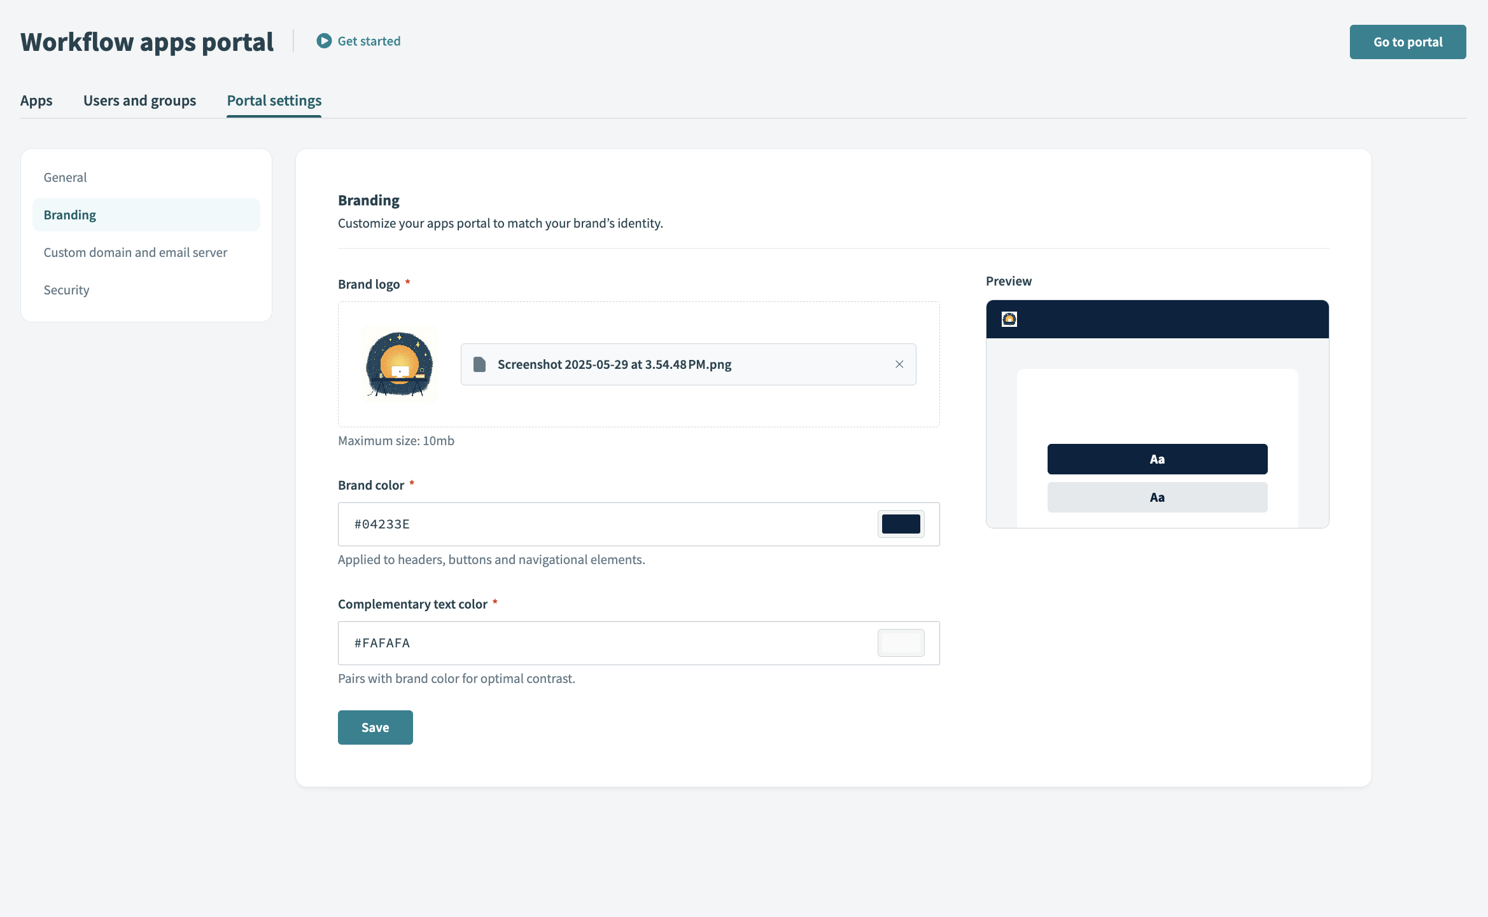Click the dark Aa preview button

pos(1157,459)
